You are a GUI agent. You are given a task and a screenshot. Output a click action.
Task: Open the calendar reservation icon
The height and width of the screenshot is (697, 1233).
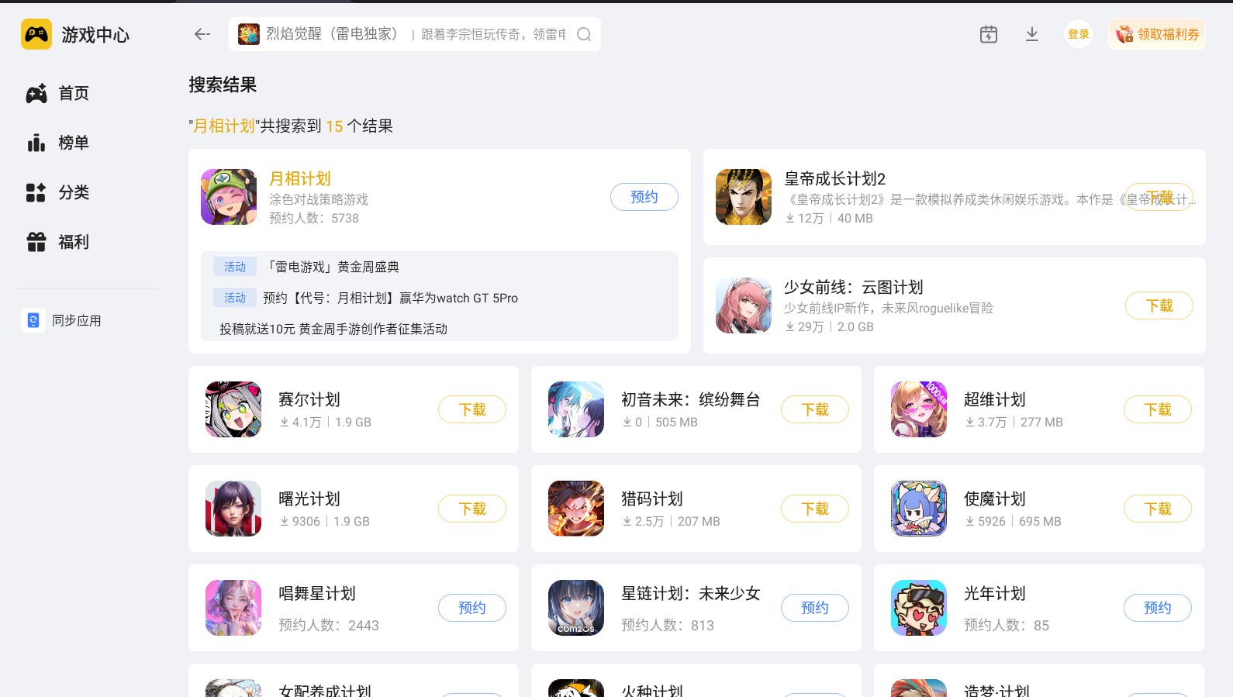(989, 34)
